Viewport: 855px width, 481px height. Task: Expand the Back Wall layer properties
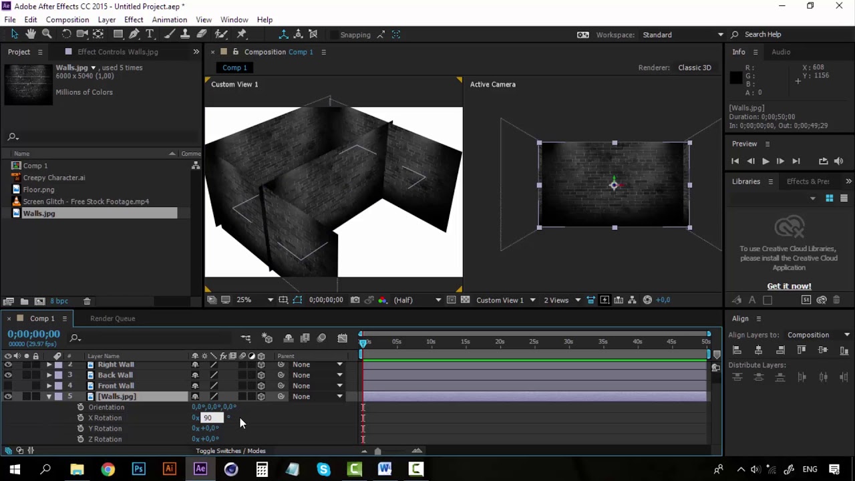pyautogui.click(x=49, y=375)
